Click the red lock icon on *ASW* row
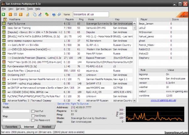This screenshot has height=135, width=189. pos(4,62)
